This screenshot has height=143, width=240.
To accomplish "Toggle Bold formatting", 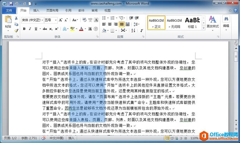I will (24, 29).
